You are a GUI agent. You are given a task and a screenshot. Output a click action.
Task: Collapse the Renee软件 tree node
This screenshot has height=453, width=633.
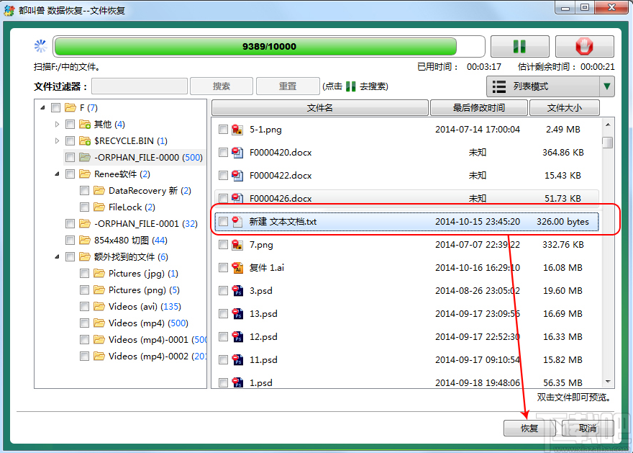tap(57, 174)
